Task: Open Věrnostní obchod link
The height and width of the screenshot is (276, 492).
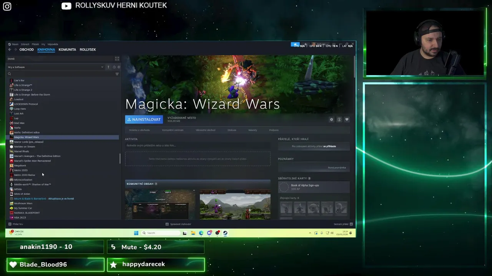Action: click(x=205, y=130)
